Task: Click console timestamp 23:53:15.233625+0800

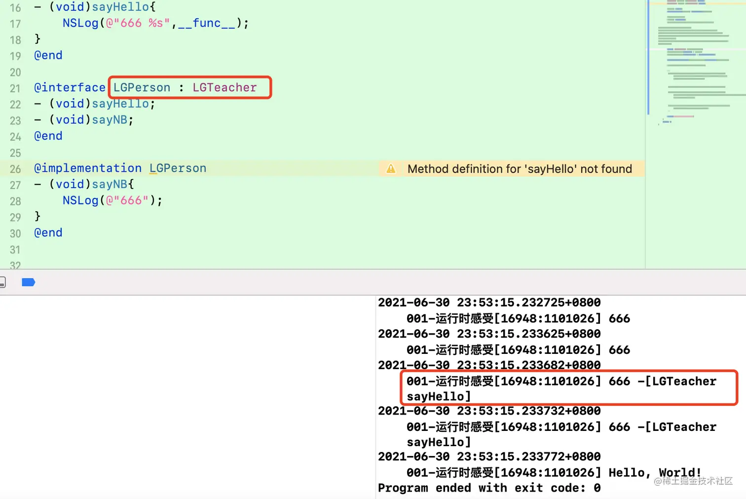Action: click(x=528, y=334)
